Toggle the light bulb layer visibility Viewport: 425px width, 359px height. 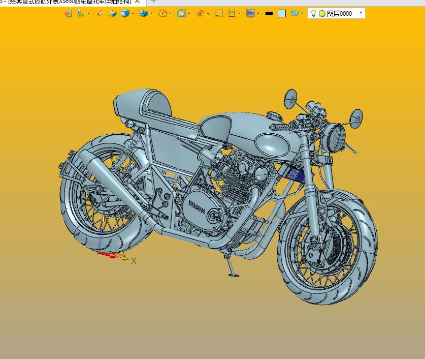pos(314,14)
